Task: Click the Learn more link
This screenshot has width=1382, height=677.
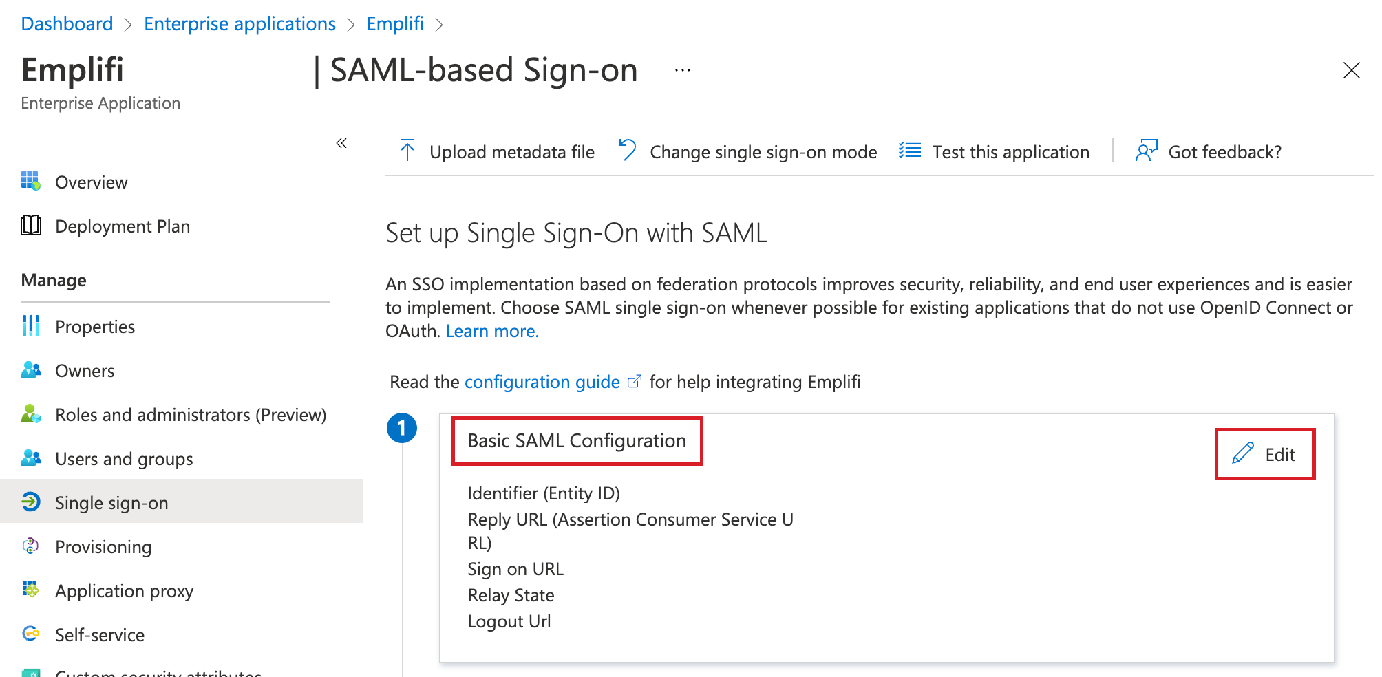Action: click(492, 331)
